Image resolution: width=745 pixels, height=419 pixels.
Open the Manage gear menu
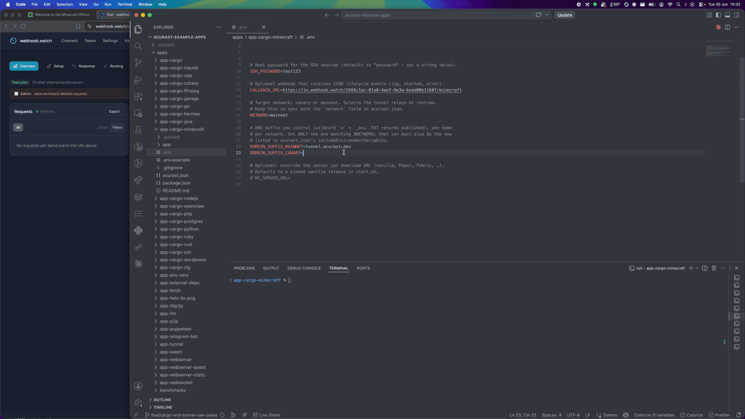(138, 403)
